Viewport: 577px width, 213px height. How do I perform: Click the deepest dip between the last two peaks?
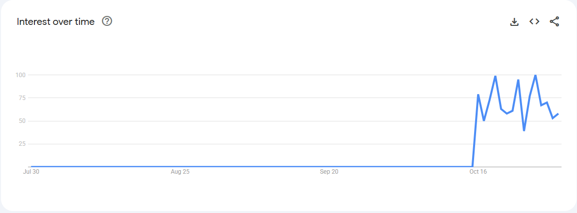tap(524, 130)
